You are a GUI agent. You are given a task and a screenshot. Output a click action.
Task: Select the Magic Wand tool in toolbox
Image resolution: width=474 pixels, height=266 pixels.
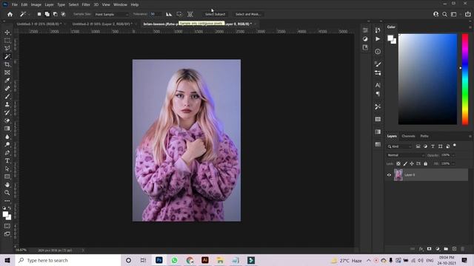click(x=7, y=56)
